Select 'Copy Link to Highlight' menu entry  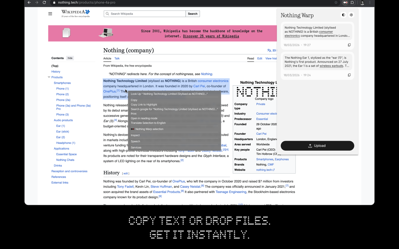click(x=144, y=105)
